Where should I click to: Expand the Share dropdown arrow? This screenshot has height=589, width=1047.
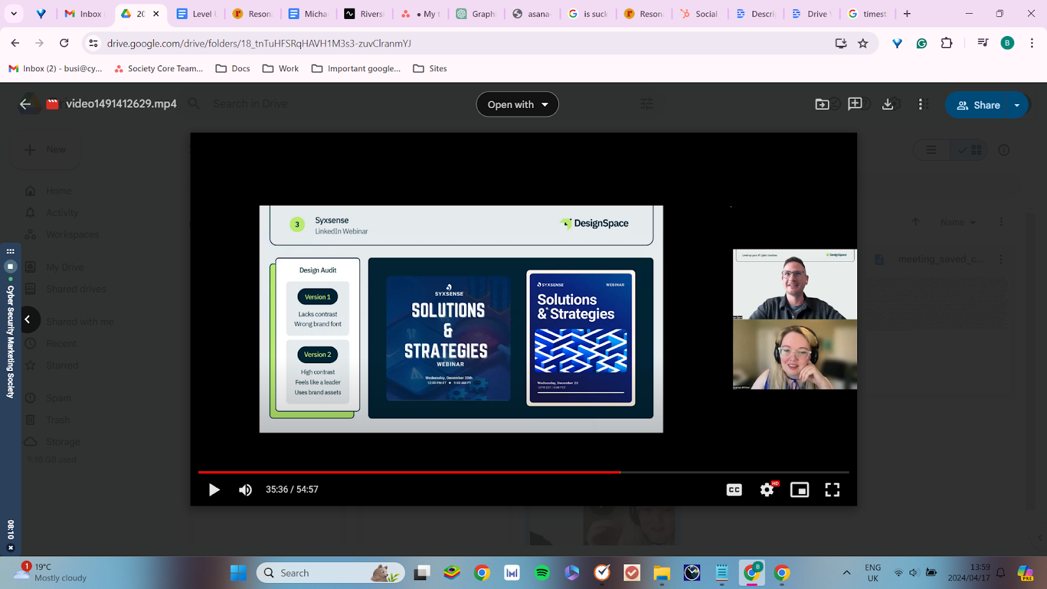[1018, 105]
